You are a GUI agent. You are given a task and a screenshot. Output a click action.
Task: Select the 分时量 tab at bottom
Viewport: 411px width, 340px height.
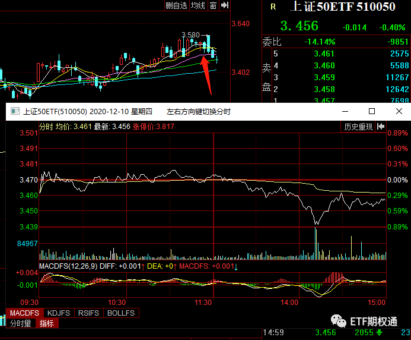20,323
